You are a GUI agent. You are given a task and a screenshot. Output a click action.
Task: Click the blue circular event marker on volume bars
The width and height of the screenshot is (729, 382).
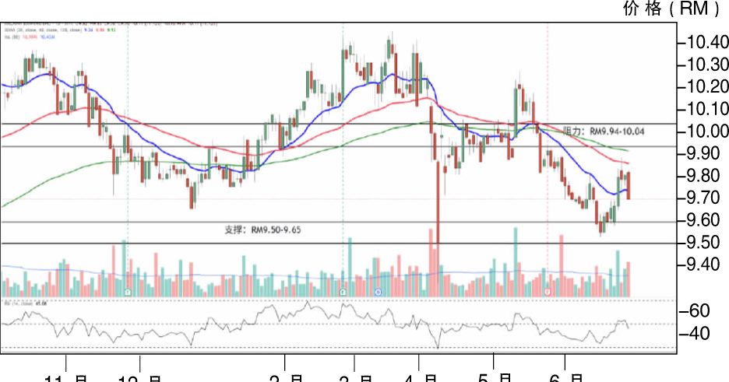tap(378, 292)
